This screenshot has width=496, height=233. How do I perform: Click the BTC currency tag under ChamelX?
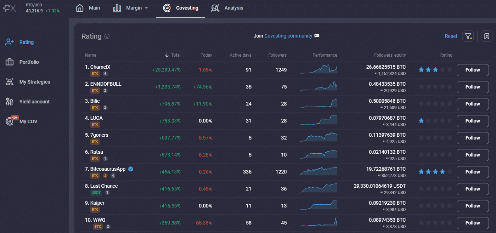coord(95,74)
